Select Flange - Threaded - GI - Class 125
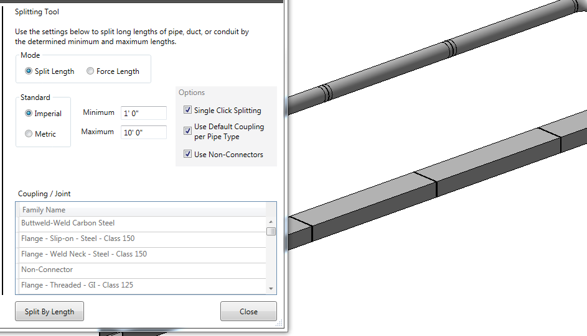Viewport: 587px width, 336px height. point(143,285)
